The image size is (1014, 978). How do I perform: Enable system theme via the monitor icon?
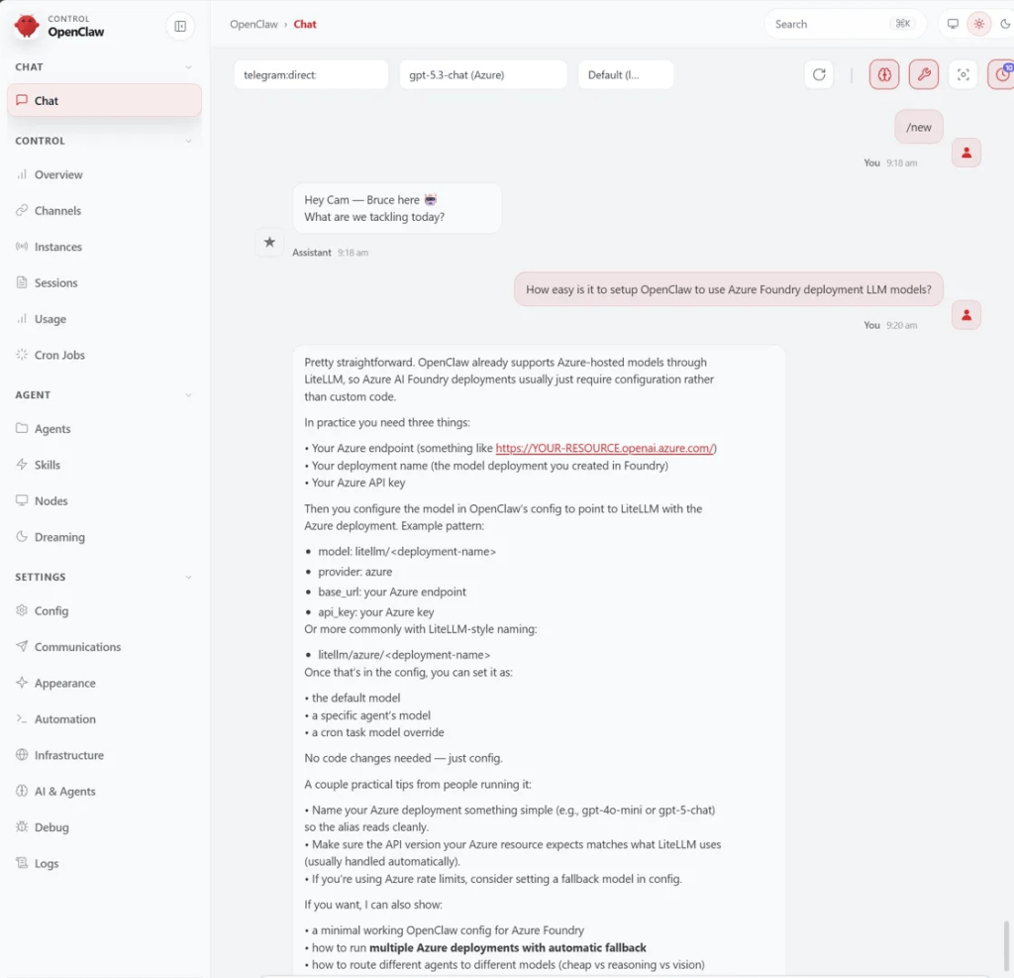[952, 23]
